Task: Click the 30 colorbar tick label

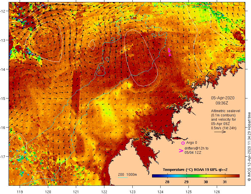Action: [206, 182]
